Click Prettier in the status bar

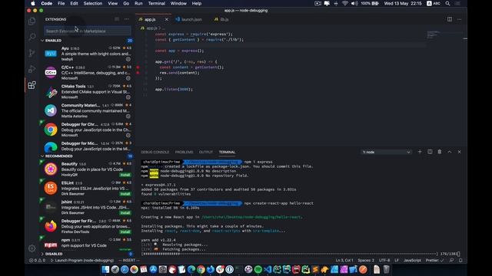[x=434, y=261]
